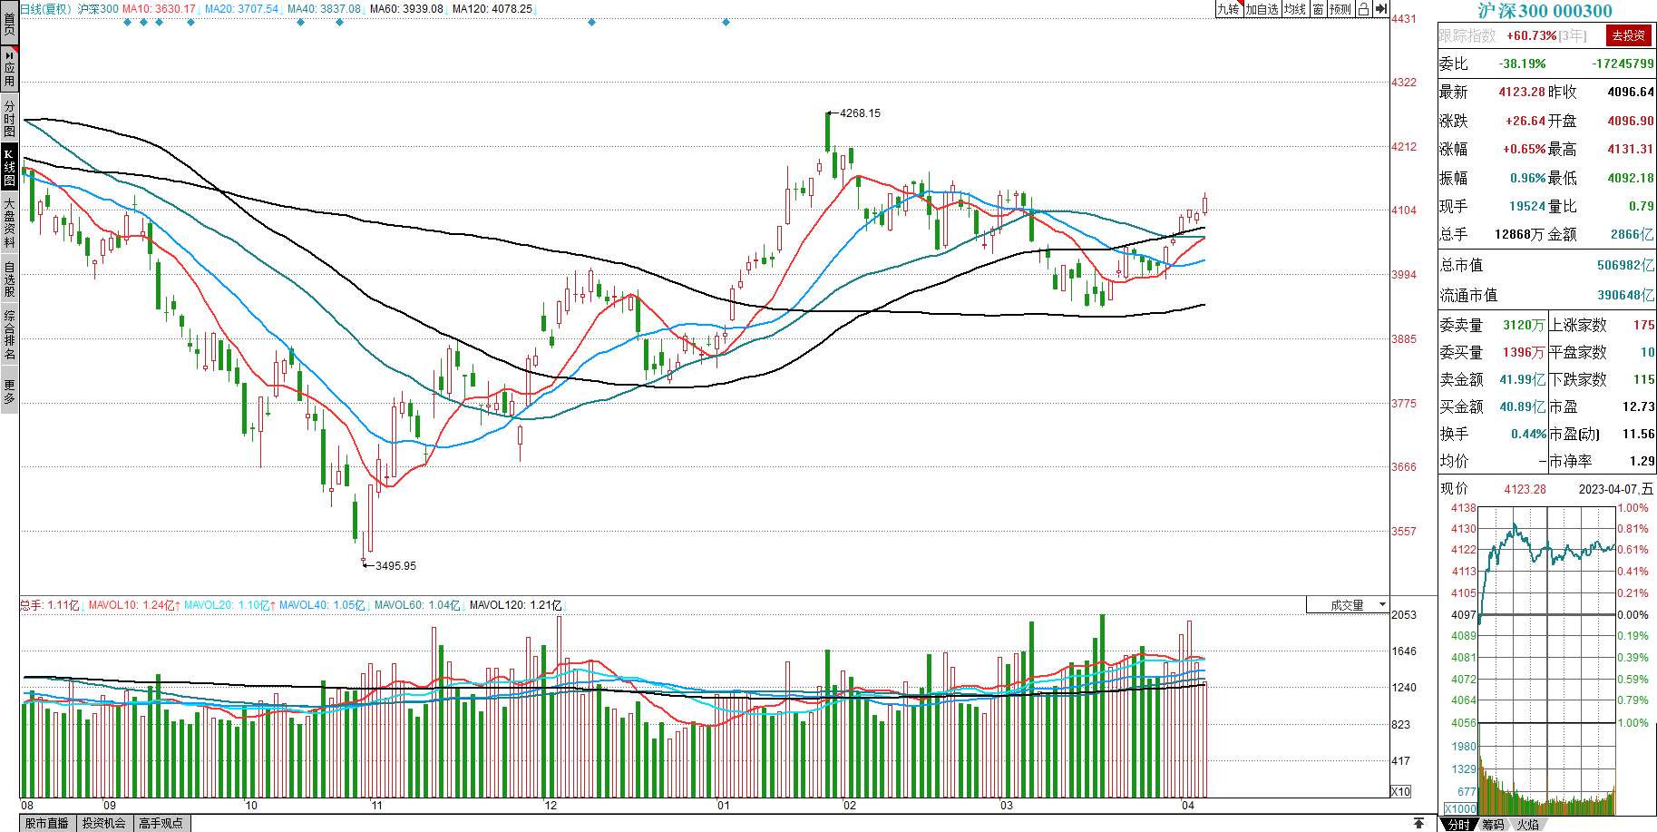The image size is (1657, 832).
Task: Click the lock icon in chart toolbar
Action: tap(1362, 9)
